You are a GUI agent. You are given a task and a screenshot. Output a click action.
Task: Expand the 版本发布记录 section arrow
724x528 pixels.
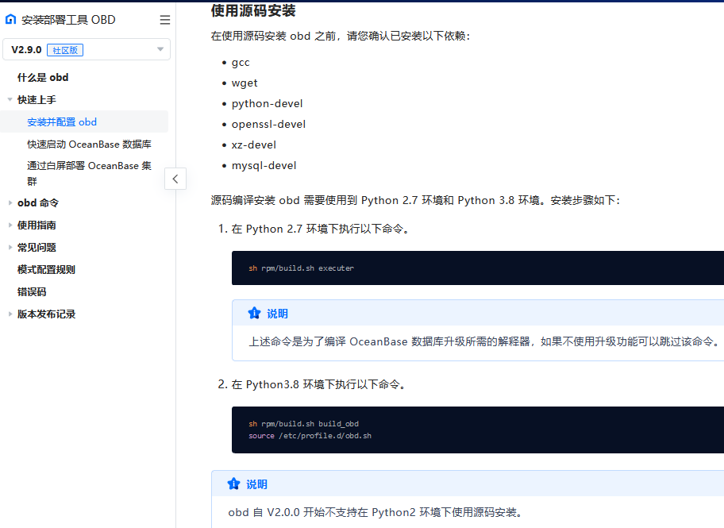(x=10, y=314)
